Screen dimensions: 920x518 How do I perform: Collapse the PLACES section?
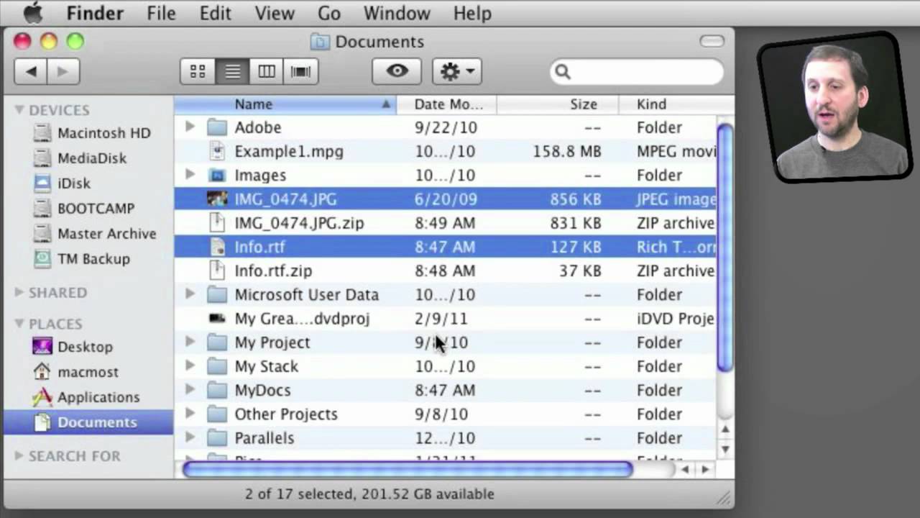[x=19, y=324]
